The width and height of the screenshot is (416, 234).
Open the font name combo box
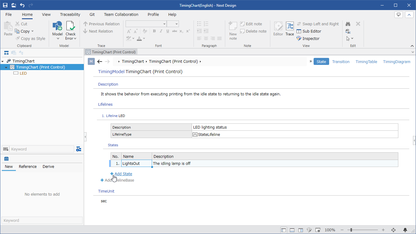click(x=146, y=24)
